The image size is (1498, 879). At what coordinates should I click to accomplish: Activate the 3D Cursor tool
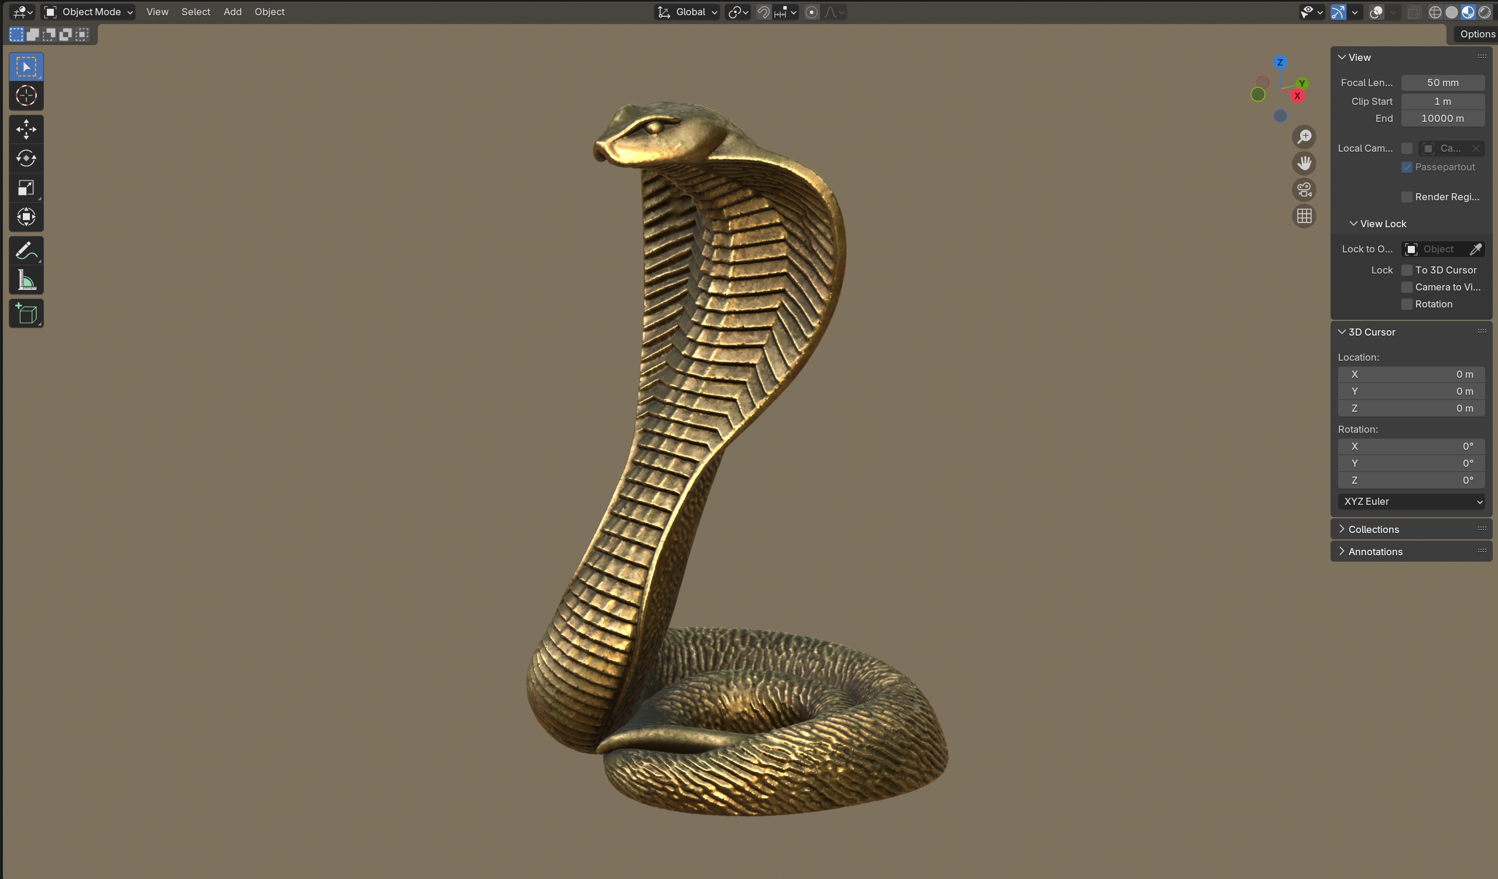(x=26, y=95)
